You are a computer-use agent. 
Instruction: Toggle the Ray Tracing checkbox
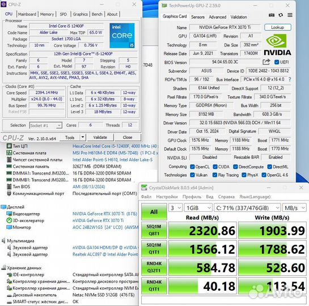215,175
